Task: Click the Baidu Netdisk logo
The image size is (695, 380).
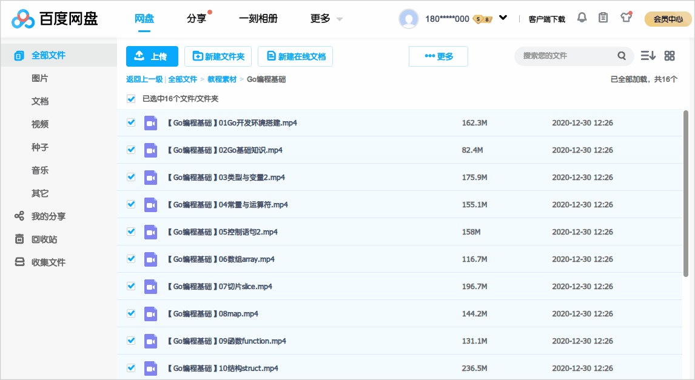Action: [55, 19]
